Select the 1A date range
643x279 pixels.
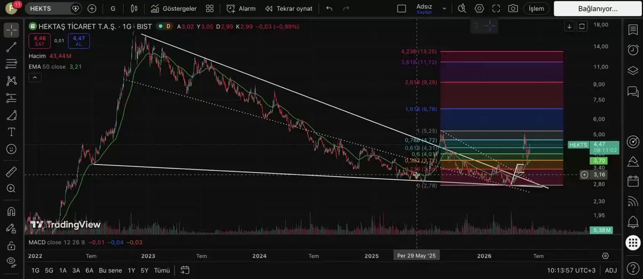63,270
